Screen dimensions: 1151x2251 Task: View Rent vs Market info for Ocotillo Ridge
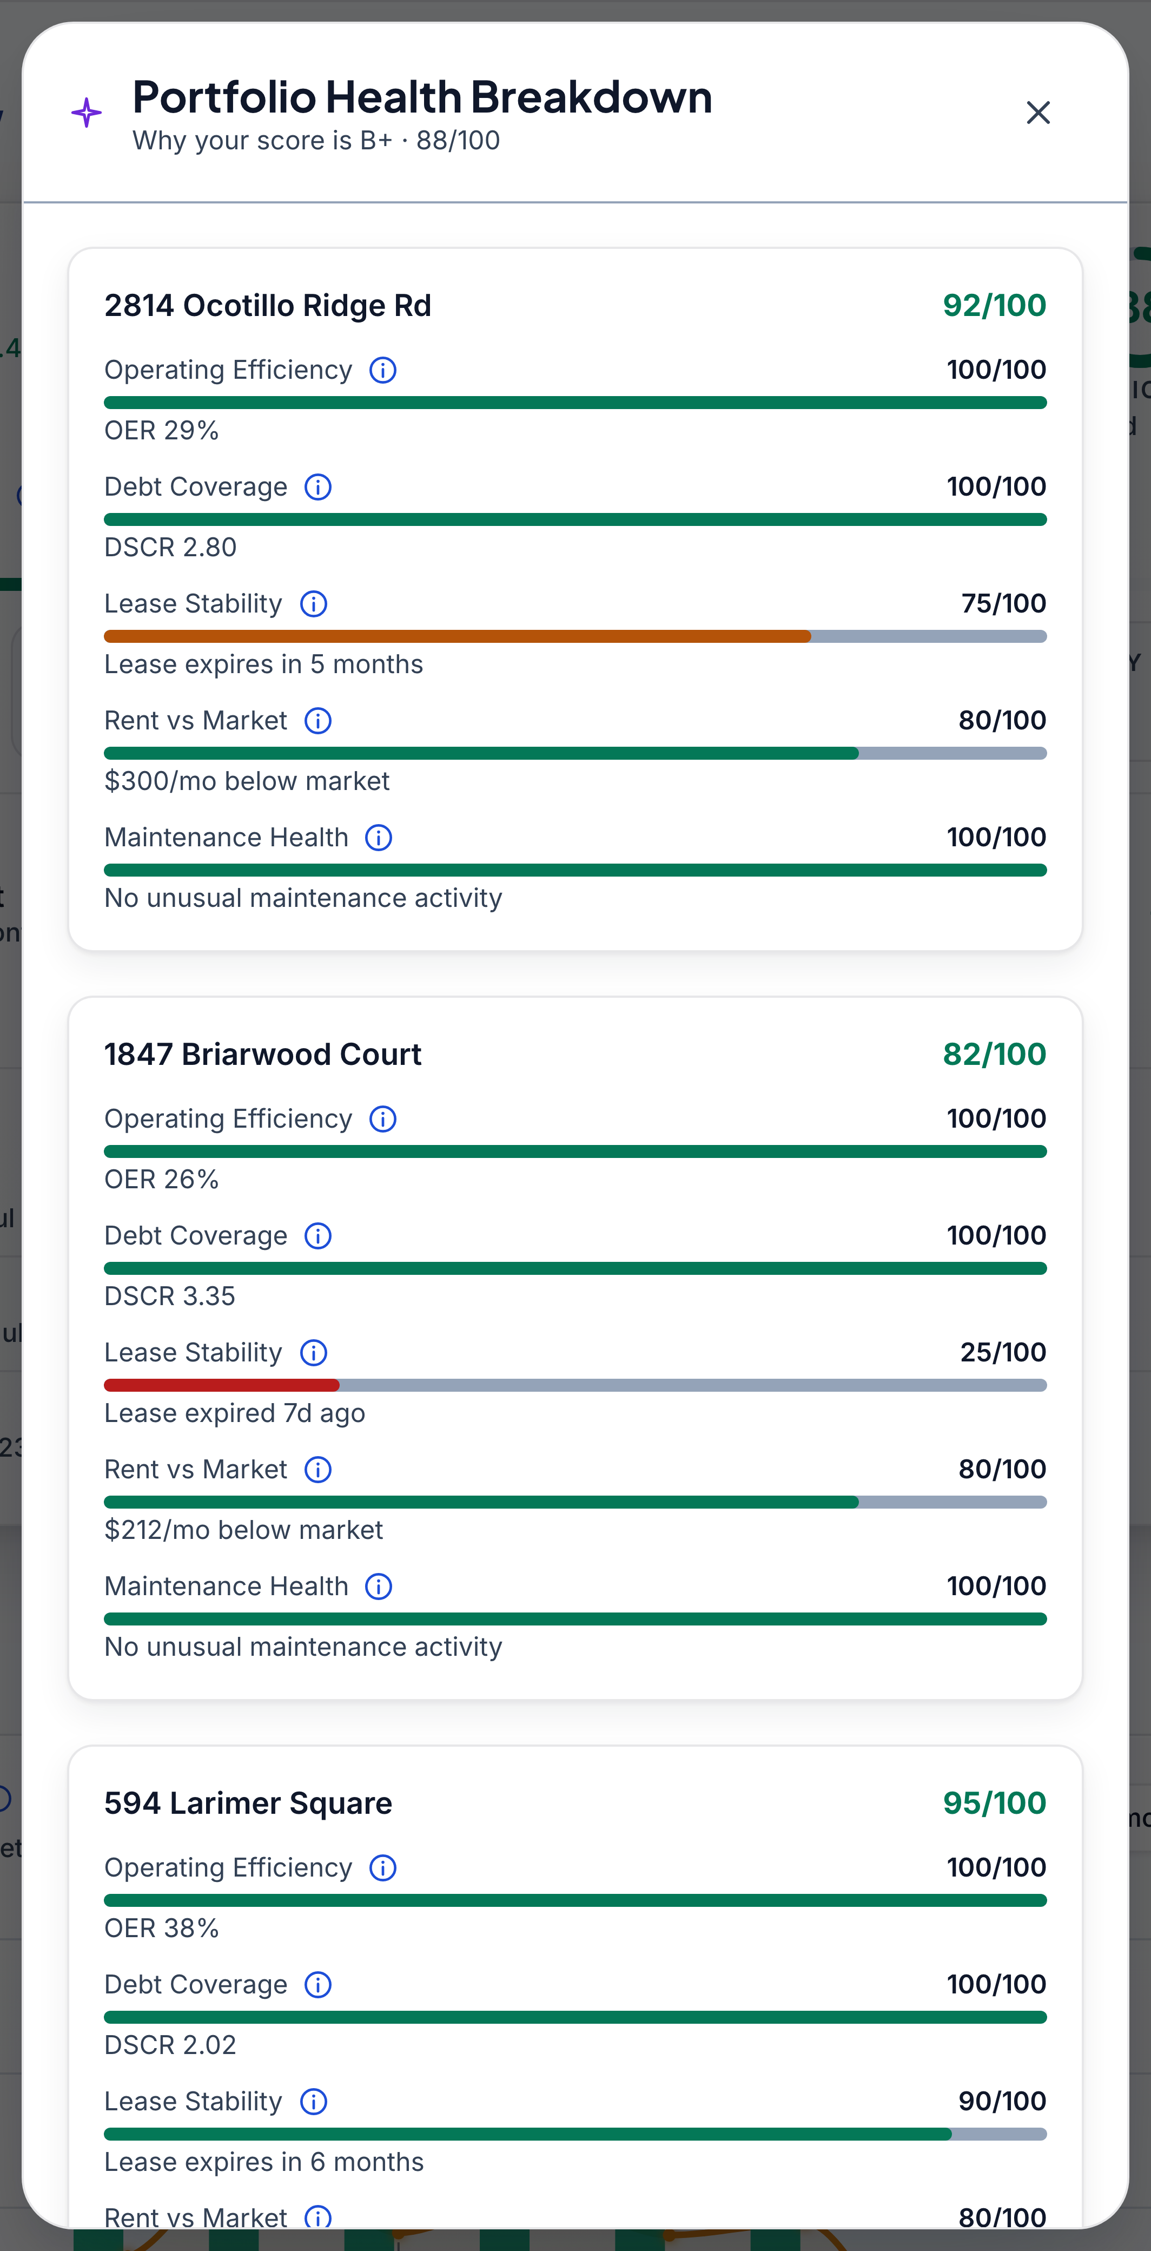318,721
